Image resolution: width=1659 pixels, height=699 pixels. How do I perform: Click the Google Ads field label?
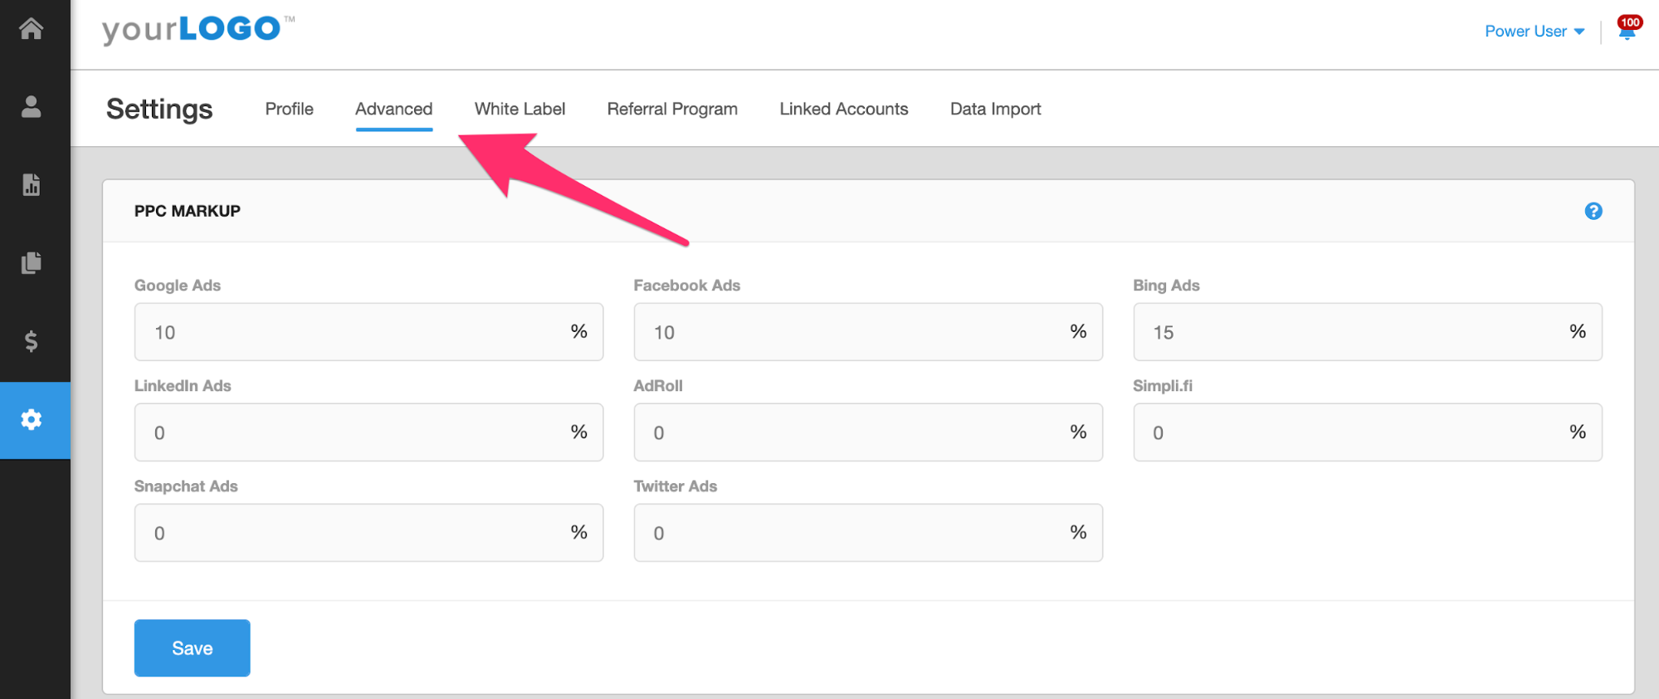pos(177,286)
